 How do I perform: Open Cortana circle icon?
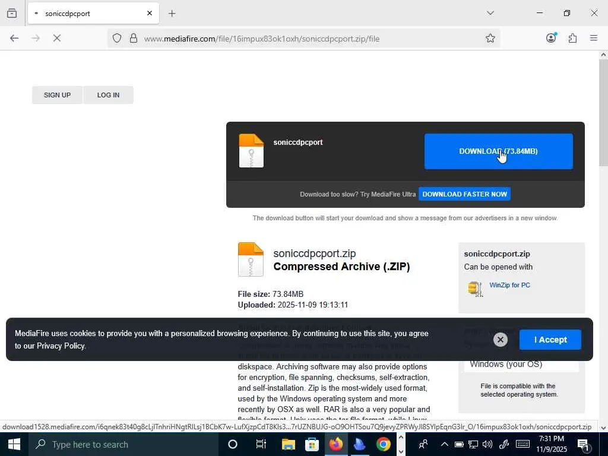click(x=232, y=444)
